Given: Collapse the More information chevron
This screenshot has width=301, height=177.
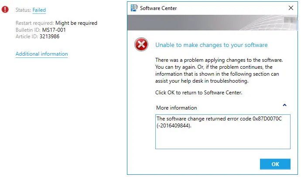Looking at the screenshot, I should (x=284, y=105).
